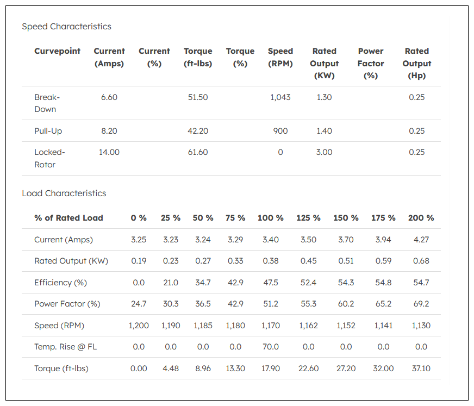474x406 pixels.
Task: Select the Curvepoint column header
Action: tap(58, 51)
